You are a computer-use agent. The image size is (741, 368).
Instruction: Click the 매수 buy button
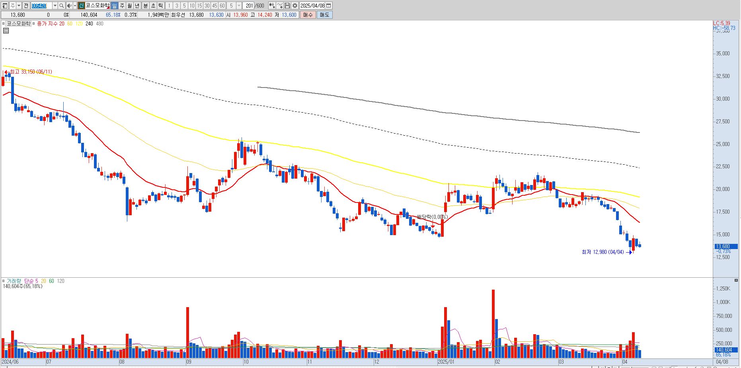[308, 15]
